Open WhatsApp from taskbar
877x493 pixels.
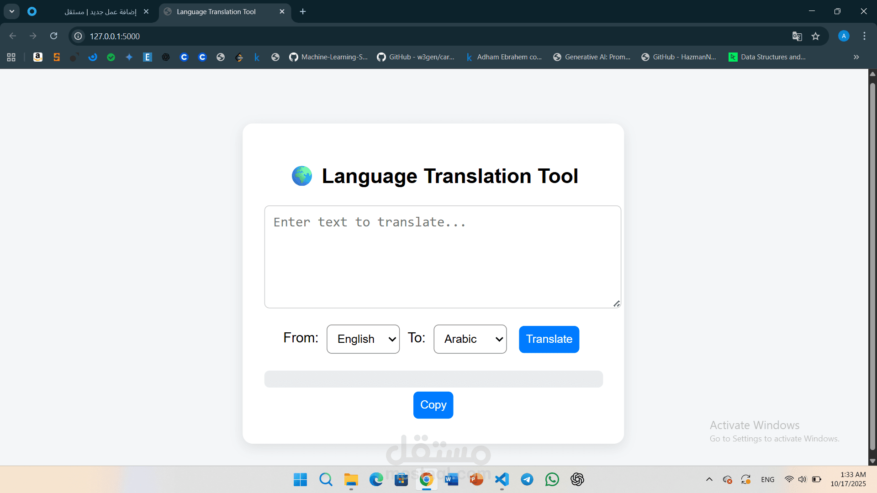tap(552, 479)
